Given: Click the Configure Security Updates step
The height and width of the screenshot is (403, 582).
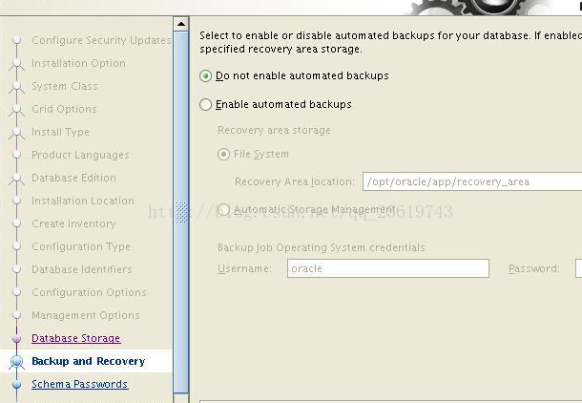Looking at the screenshot, I should pyautogui.click(x=101, y=40).
